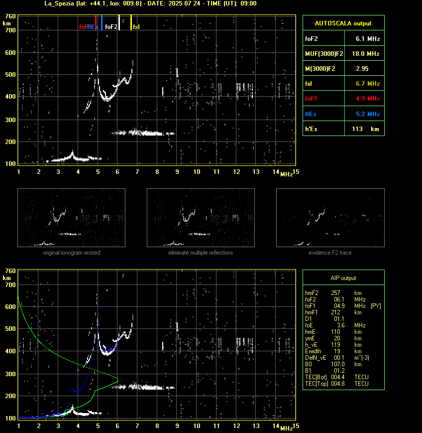Viewport: 422px width, 433px height.
Task: Select the M(3000)F2 label cell
Action: pos(324,68)
